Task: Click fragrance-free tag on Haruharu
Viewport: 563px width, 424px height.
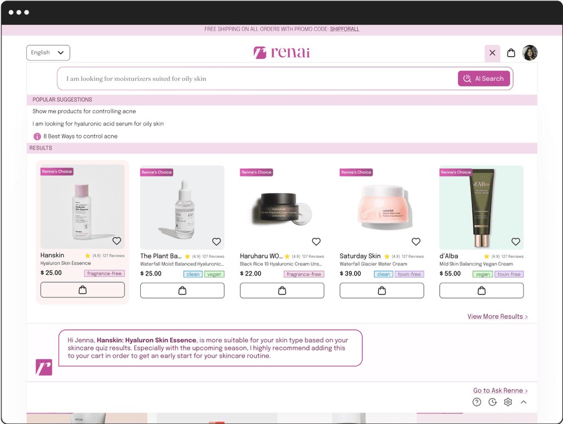Action: point(303,274)
